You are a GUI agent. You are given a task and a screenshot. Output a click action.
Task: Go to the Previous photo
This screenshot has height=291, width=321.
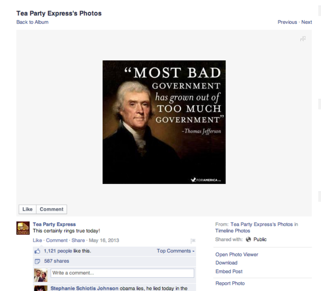(287, 22)
